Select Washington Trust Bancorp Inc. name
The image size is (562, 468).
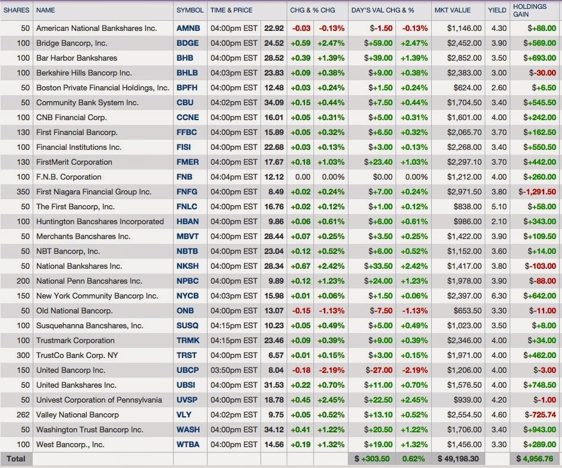pos(90,429)
